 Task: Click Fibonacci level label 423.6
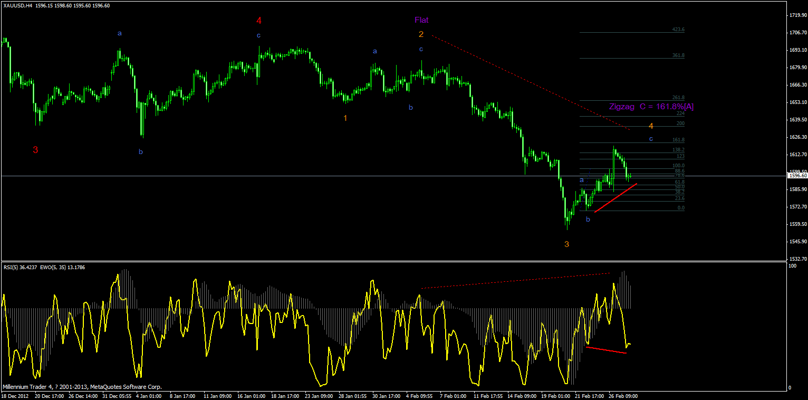pos(678,30)
